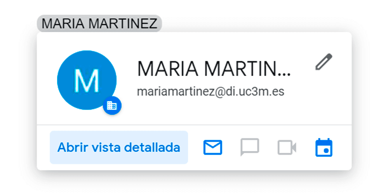
Task: Click the small blue domain badge icon
Action: tap(112, 106)
